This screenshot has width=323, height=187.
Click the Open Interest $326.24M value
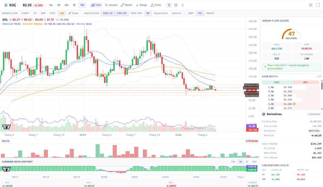click(x=316, y=144)
